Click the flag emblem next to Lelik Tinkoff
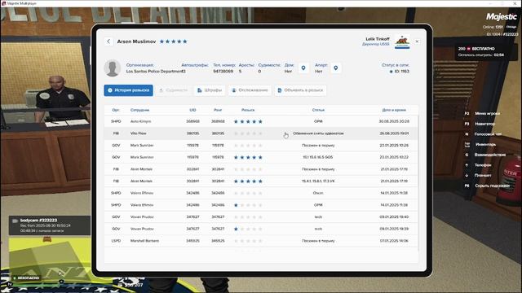522x293 pixels. tap(402, 42)
